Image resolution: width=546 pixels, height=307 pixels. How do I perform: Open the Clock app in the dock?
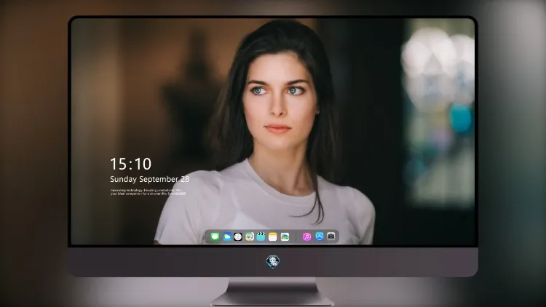[238, 237]
